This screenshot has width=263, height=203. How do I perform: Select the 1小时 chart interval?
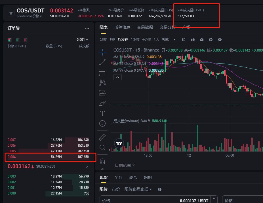click(135, 39)
